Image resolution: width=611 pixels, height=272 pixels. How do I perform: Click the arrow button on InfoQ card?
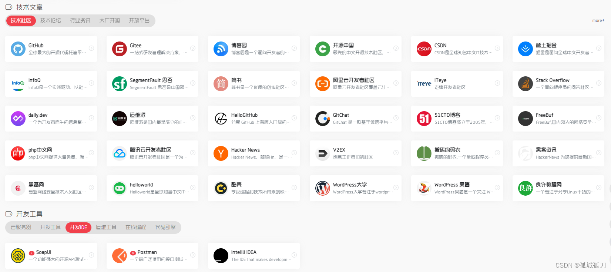[91, 83]
